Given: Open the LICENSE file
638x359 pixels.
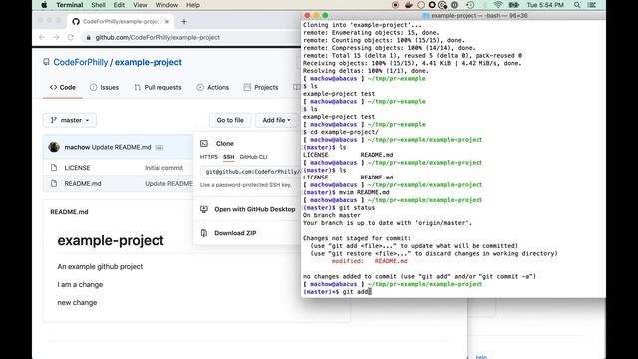Looking at the screenshot, I should pyautogui.click(x=77, y=168).
